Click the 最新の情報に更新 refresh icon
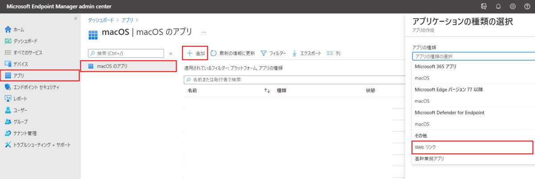 coord(214,53)
